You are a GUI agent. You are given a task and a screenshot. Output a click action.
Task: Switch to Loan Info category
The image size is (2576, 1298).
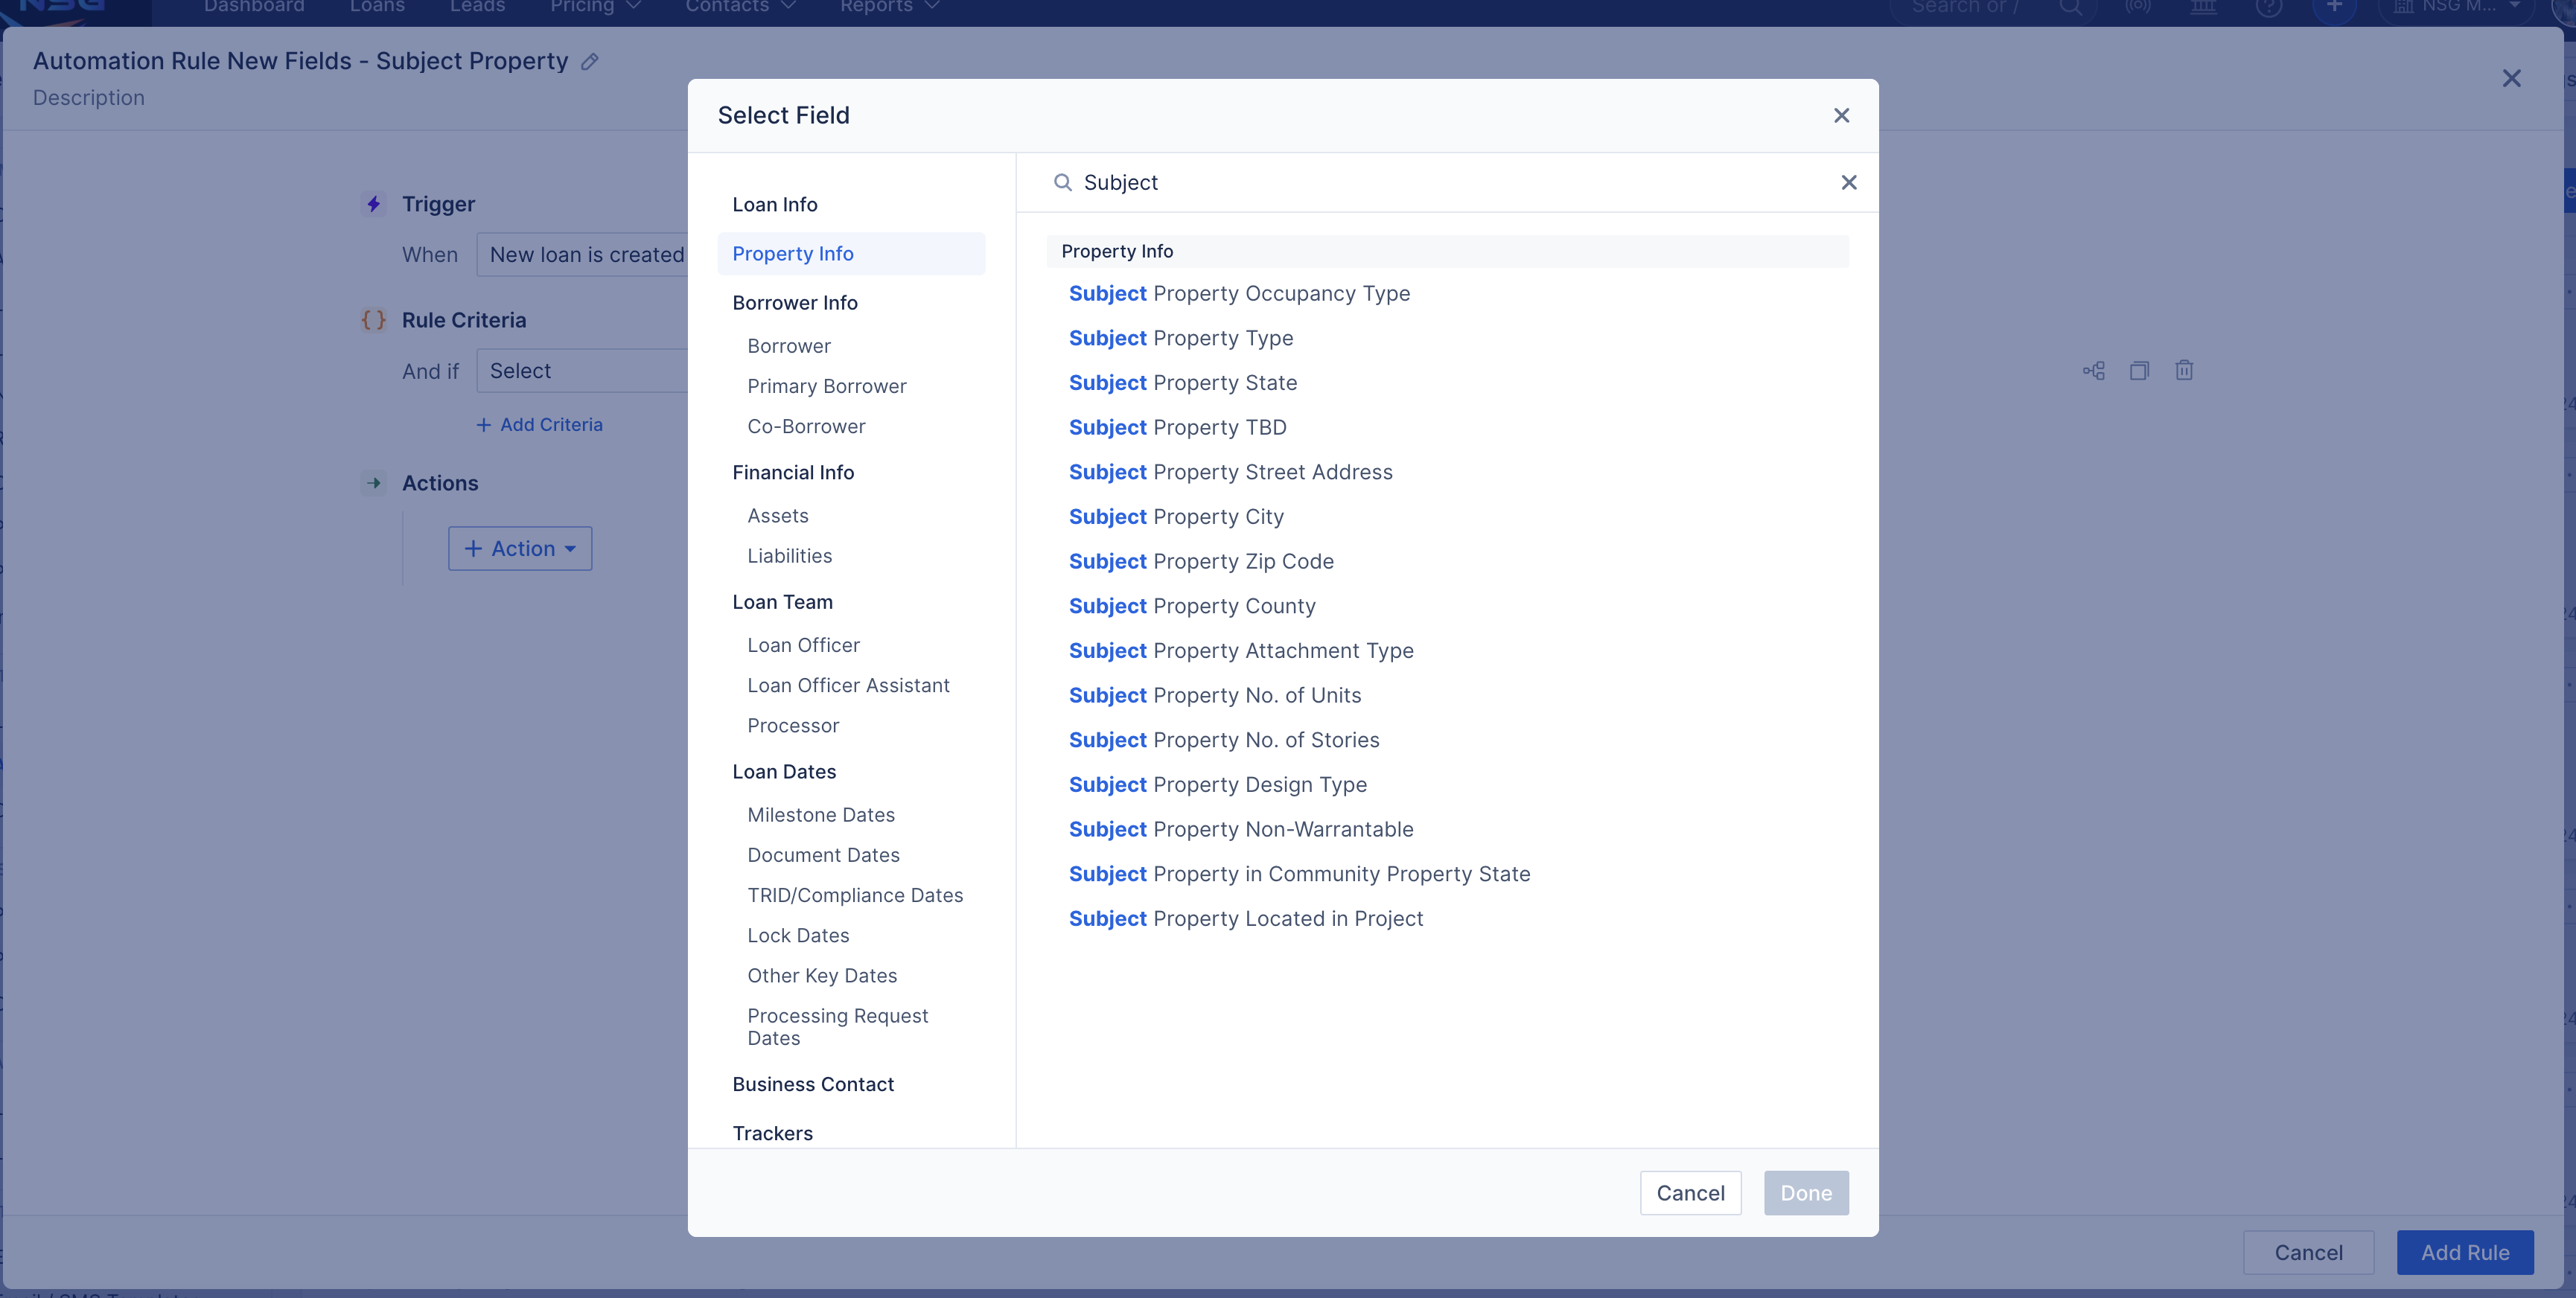(775, 205)
